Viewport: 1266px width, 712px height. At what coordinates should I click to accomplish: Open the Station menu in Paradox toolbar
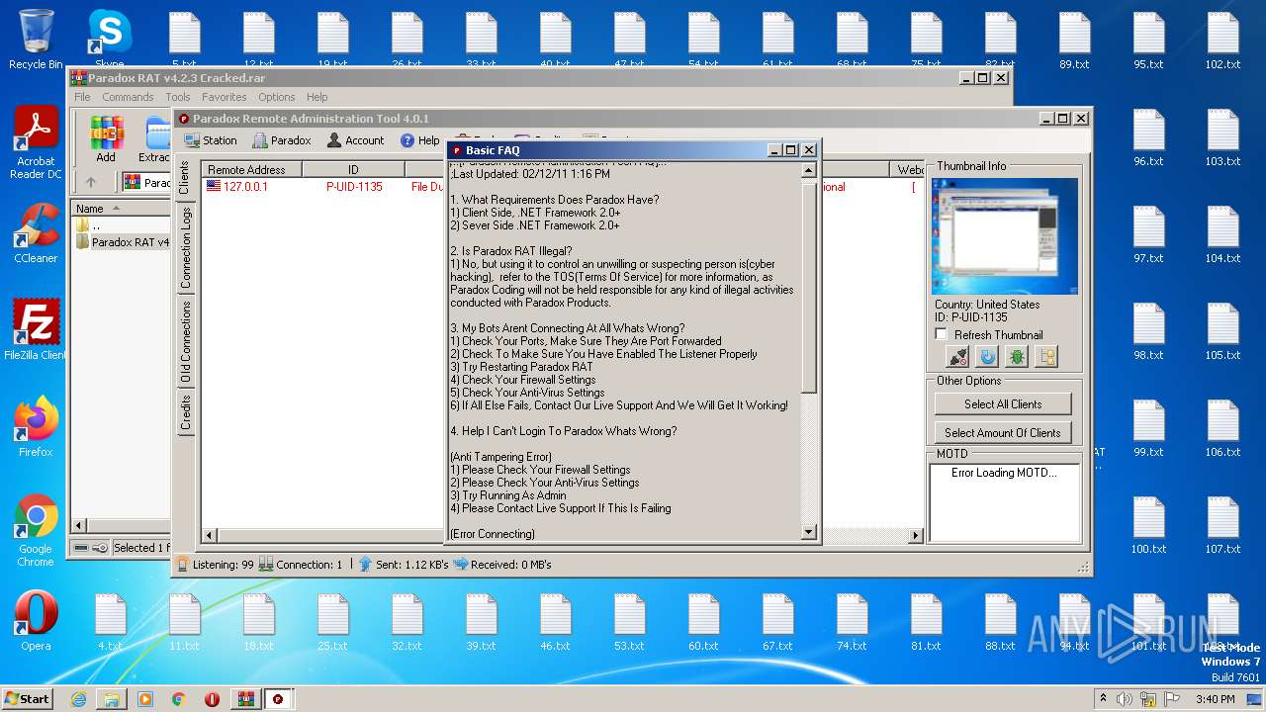(211, 140)
